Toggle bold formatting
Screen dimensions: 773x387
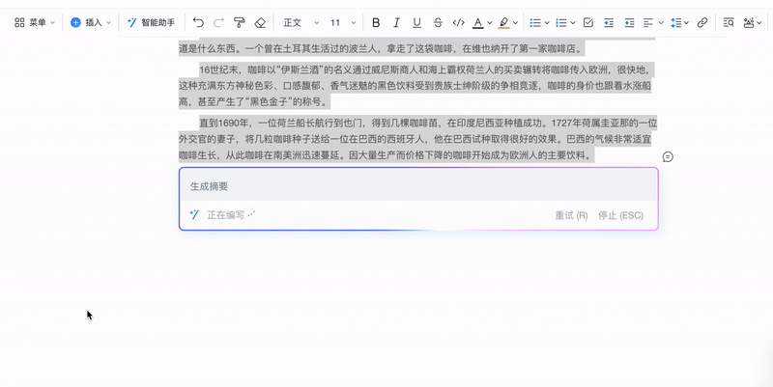pyautogui.click(x=376, y=21)
